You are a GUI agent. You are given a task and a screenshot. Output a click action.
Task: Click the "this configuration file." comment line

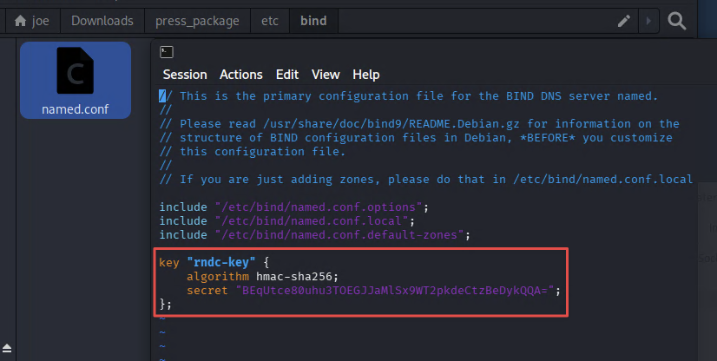click(253, 152)
